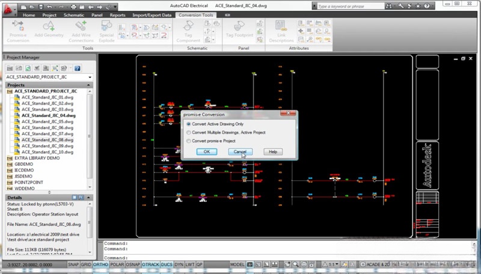Toggle POLAR tracking in status bar
This screenshot has height=274, width=481.
117,264
